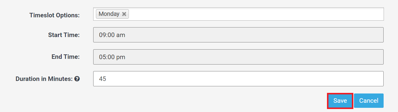The height and width of the screenshot is (112, 398).
Task: Open the time picker for Start Time
Action: click(x=238, y=35)
